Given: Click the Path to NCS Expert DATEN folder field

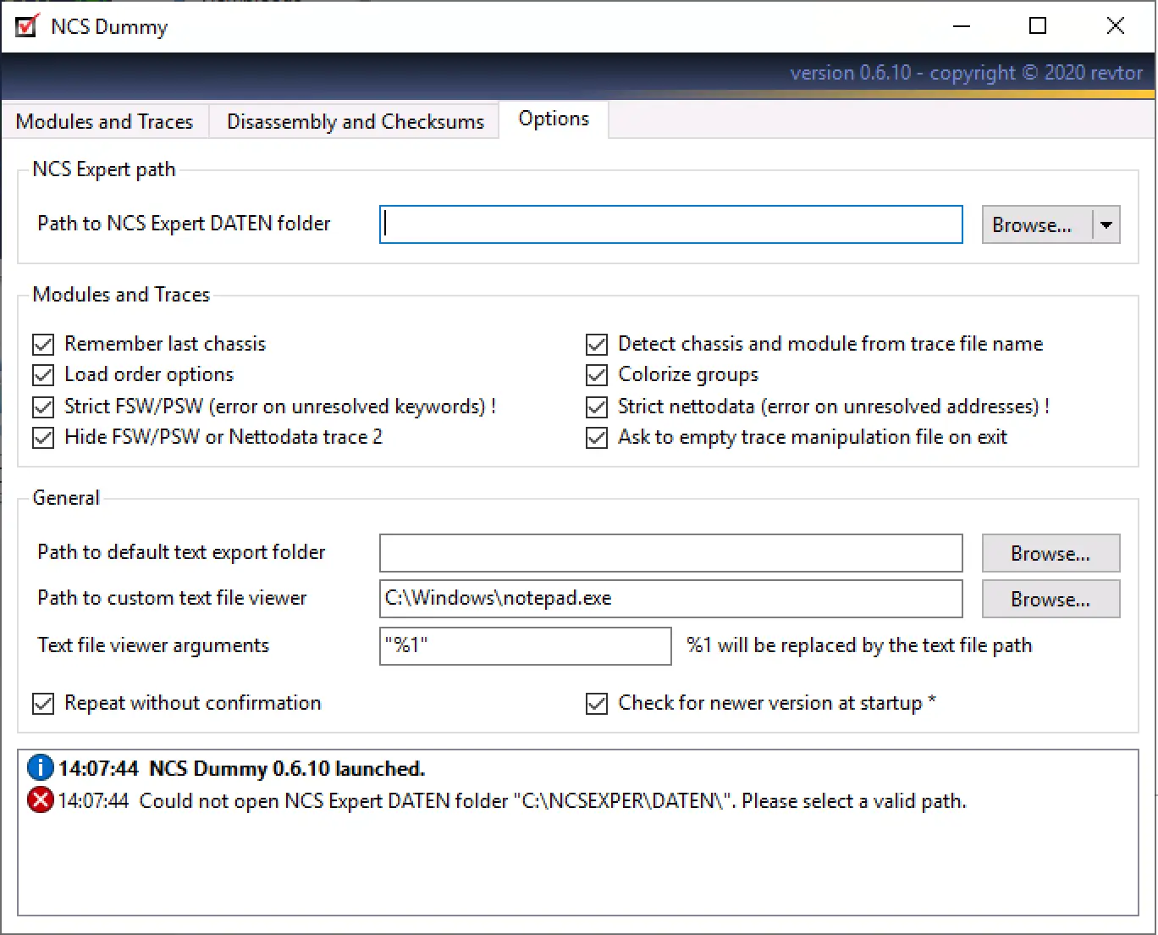Looking at the screenshot, I should (x=670, y=224).
